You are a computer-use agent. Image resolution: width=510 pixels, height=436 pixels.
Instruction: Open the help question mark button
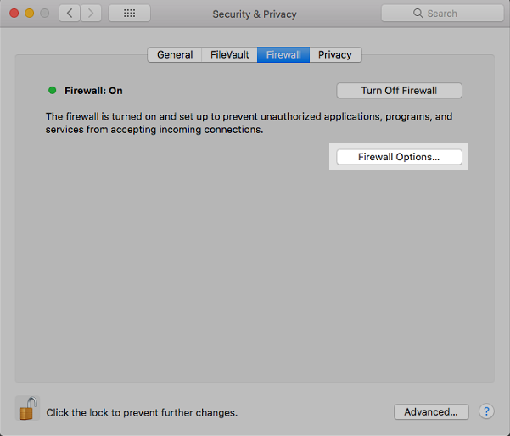tap(486, 411)
